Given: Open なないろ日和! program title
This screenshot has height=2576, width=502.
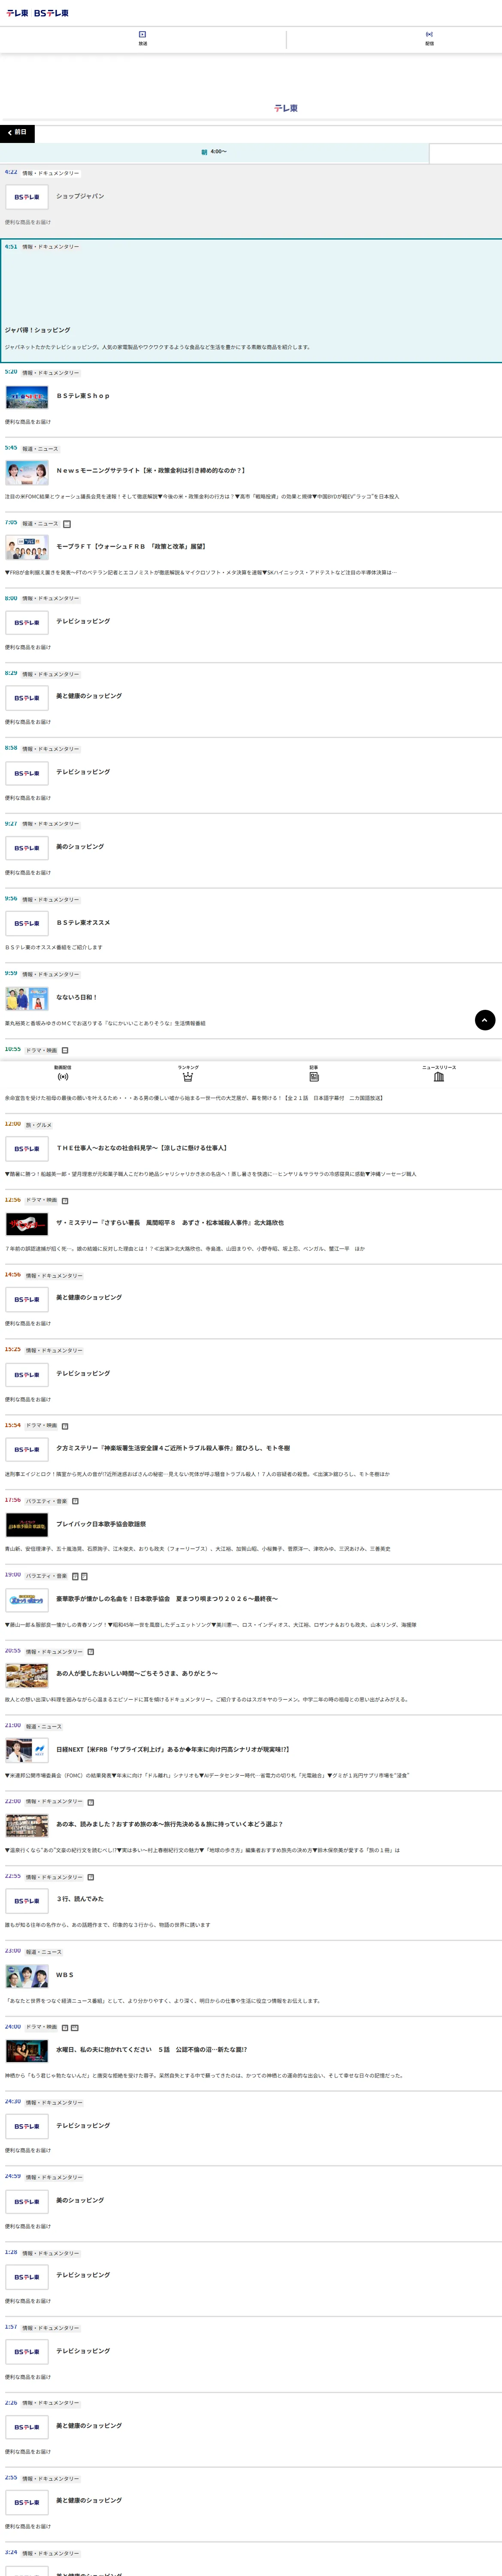Looking at the screenshot, I should pos(77,997).
